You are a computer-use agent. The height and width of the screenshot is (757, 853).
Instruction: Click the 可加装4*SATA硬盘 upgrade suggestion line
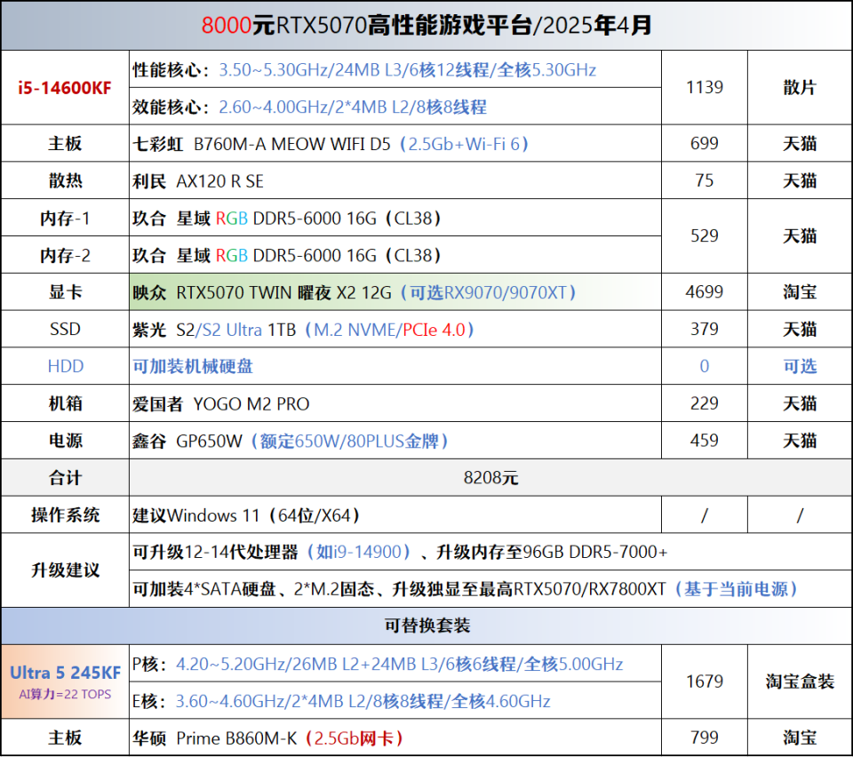490,589
